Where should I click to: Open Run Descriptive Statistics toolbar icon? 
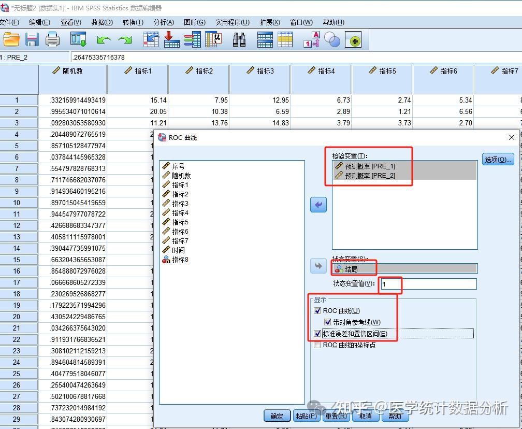click(x=214, y=39)
